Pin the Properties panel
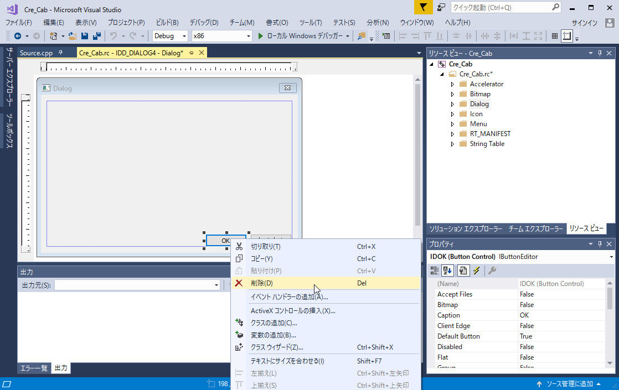The height and width of the screenshot is (390, 619). tap(600, 244)
